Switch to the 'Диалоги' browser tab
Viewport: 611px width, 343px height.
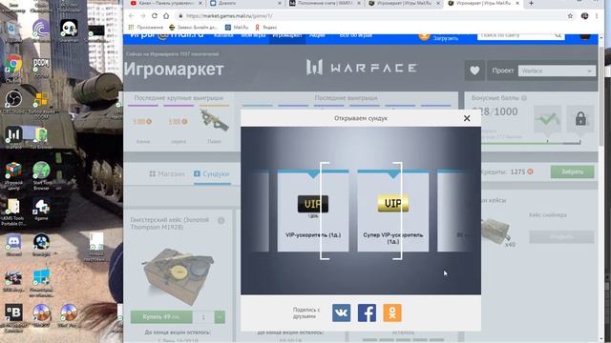click(x=245, y=3)
